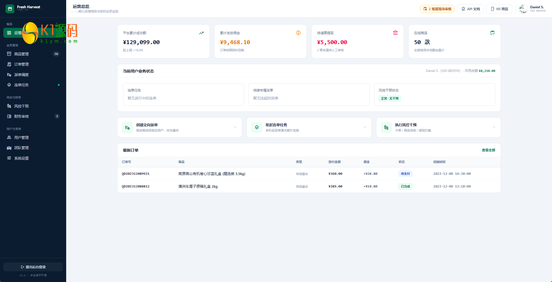Click the bank icon on the 待清算提现 card
Screen dimensions: 552x282
[x=395, y=33]
